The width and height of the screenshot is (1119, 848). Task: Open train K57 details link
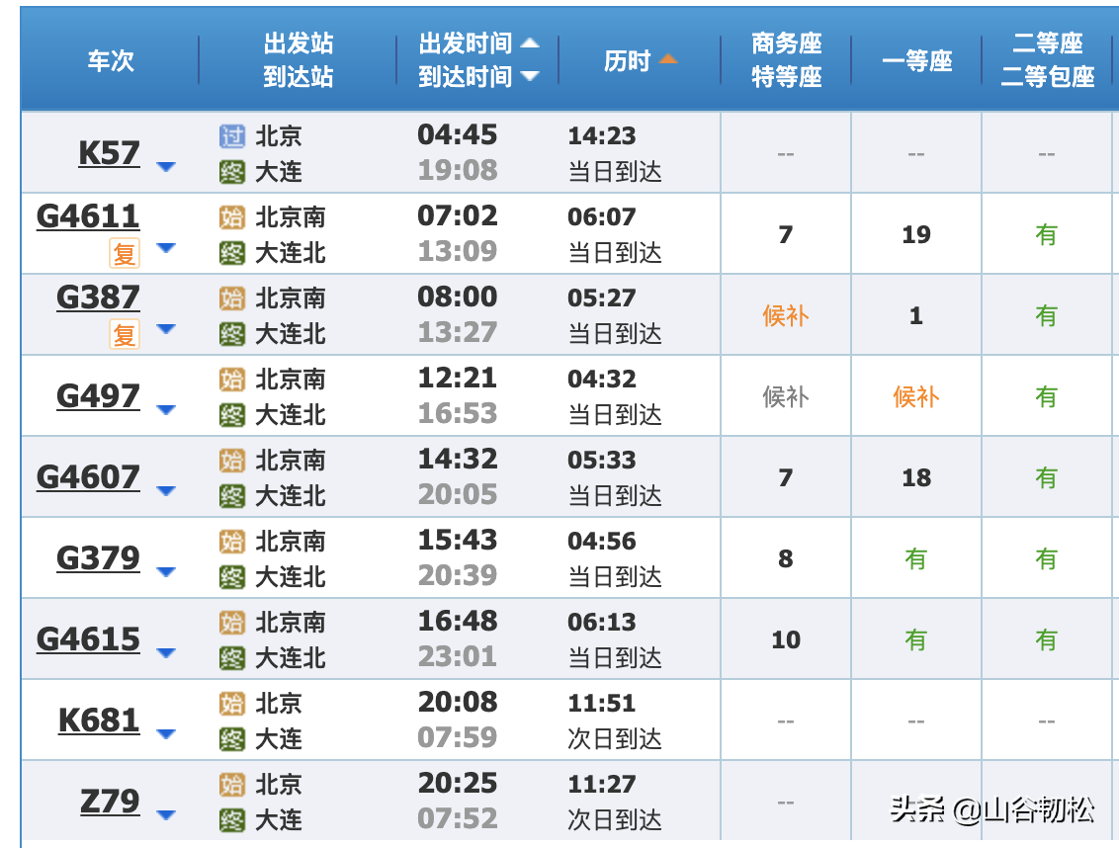pyautogui.click(x=109, y=153)
